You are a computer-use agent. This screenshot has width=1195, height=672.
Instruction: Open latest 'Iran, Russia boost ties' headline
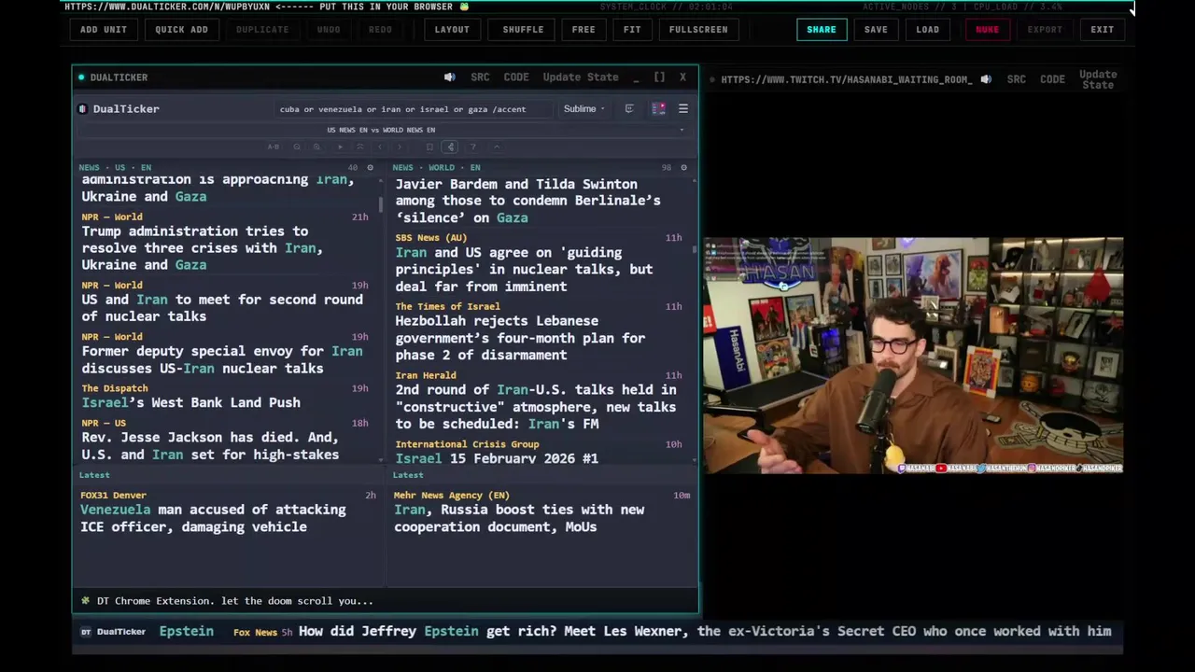[519, 518]
